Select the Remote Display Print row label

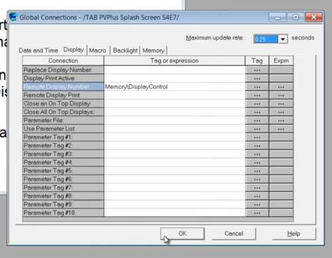coord(63,96)
